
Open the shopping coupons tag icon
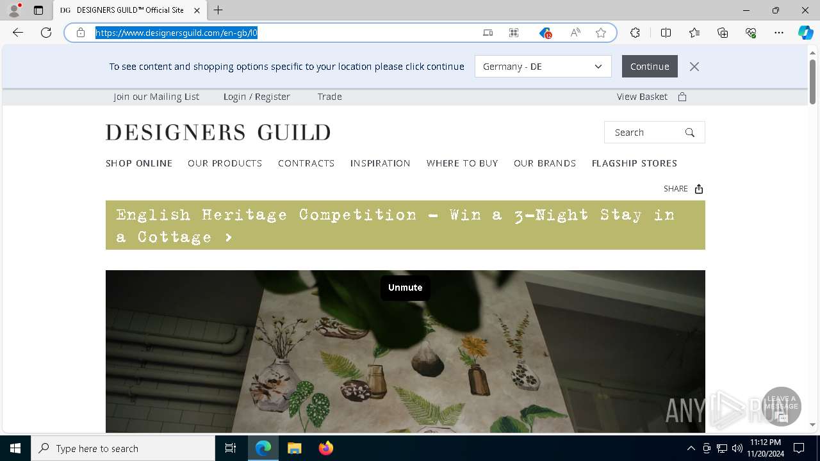click(545, 33)
